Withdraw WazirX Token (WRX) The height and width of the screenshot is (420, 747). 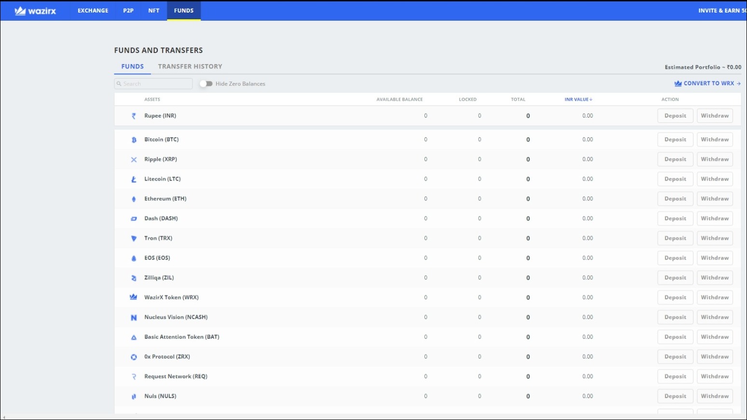715,298
